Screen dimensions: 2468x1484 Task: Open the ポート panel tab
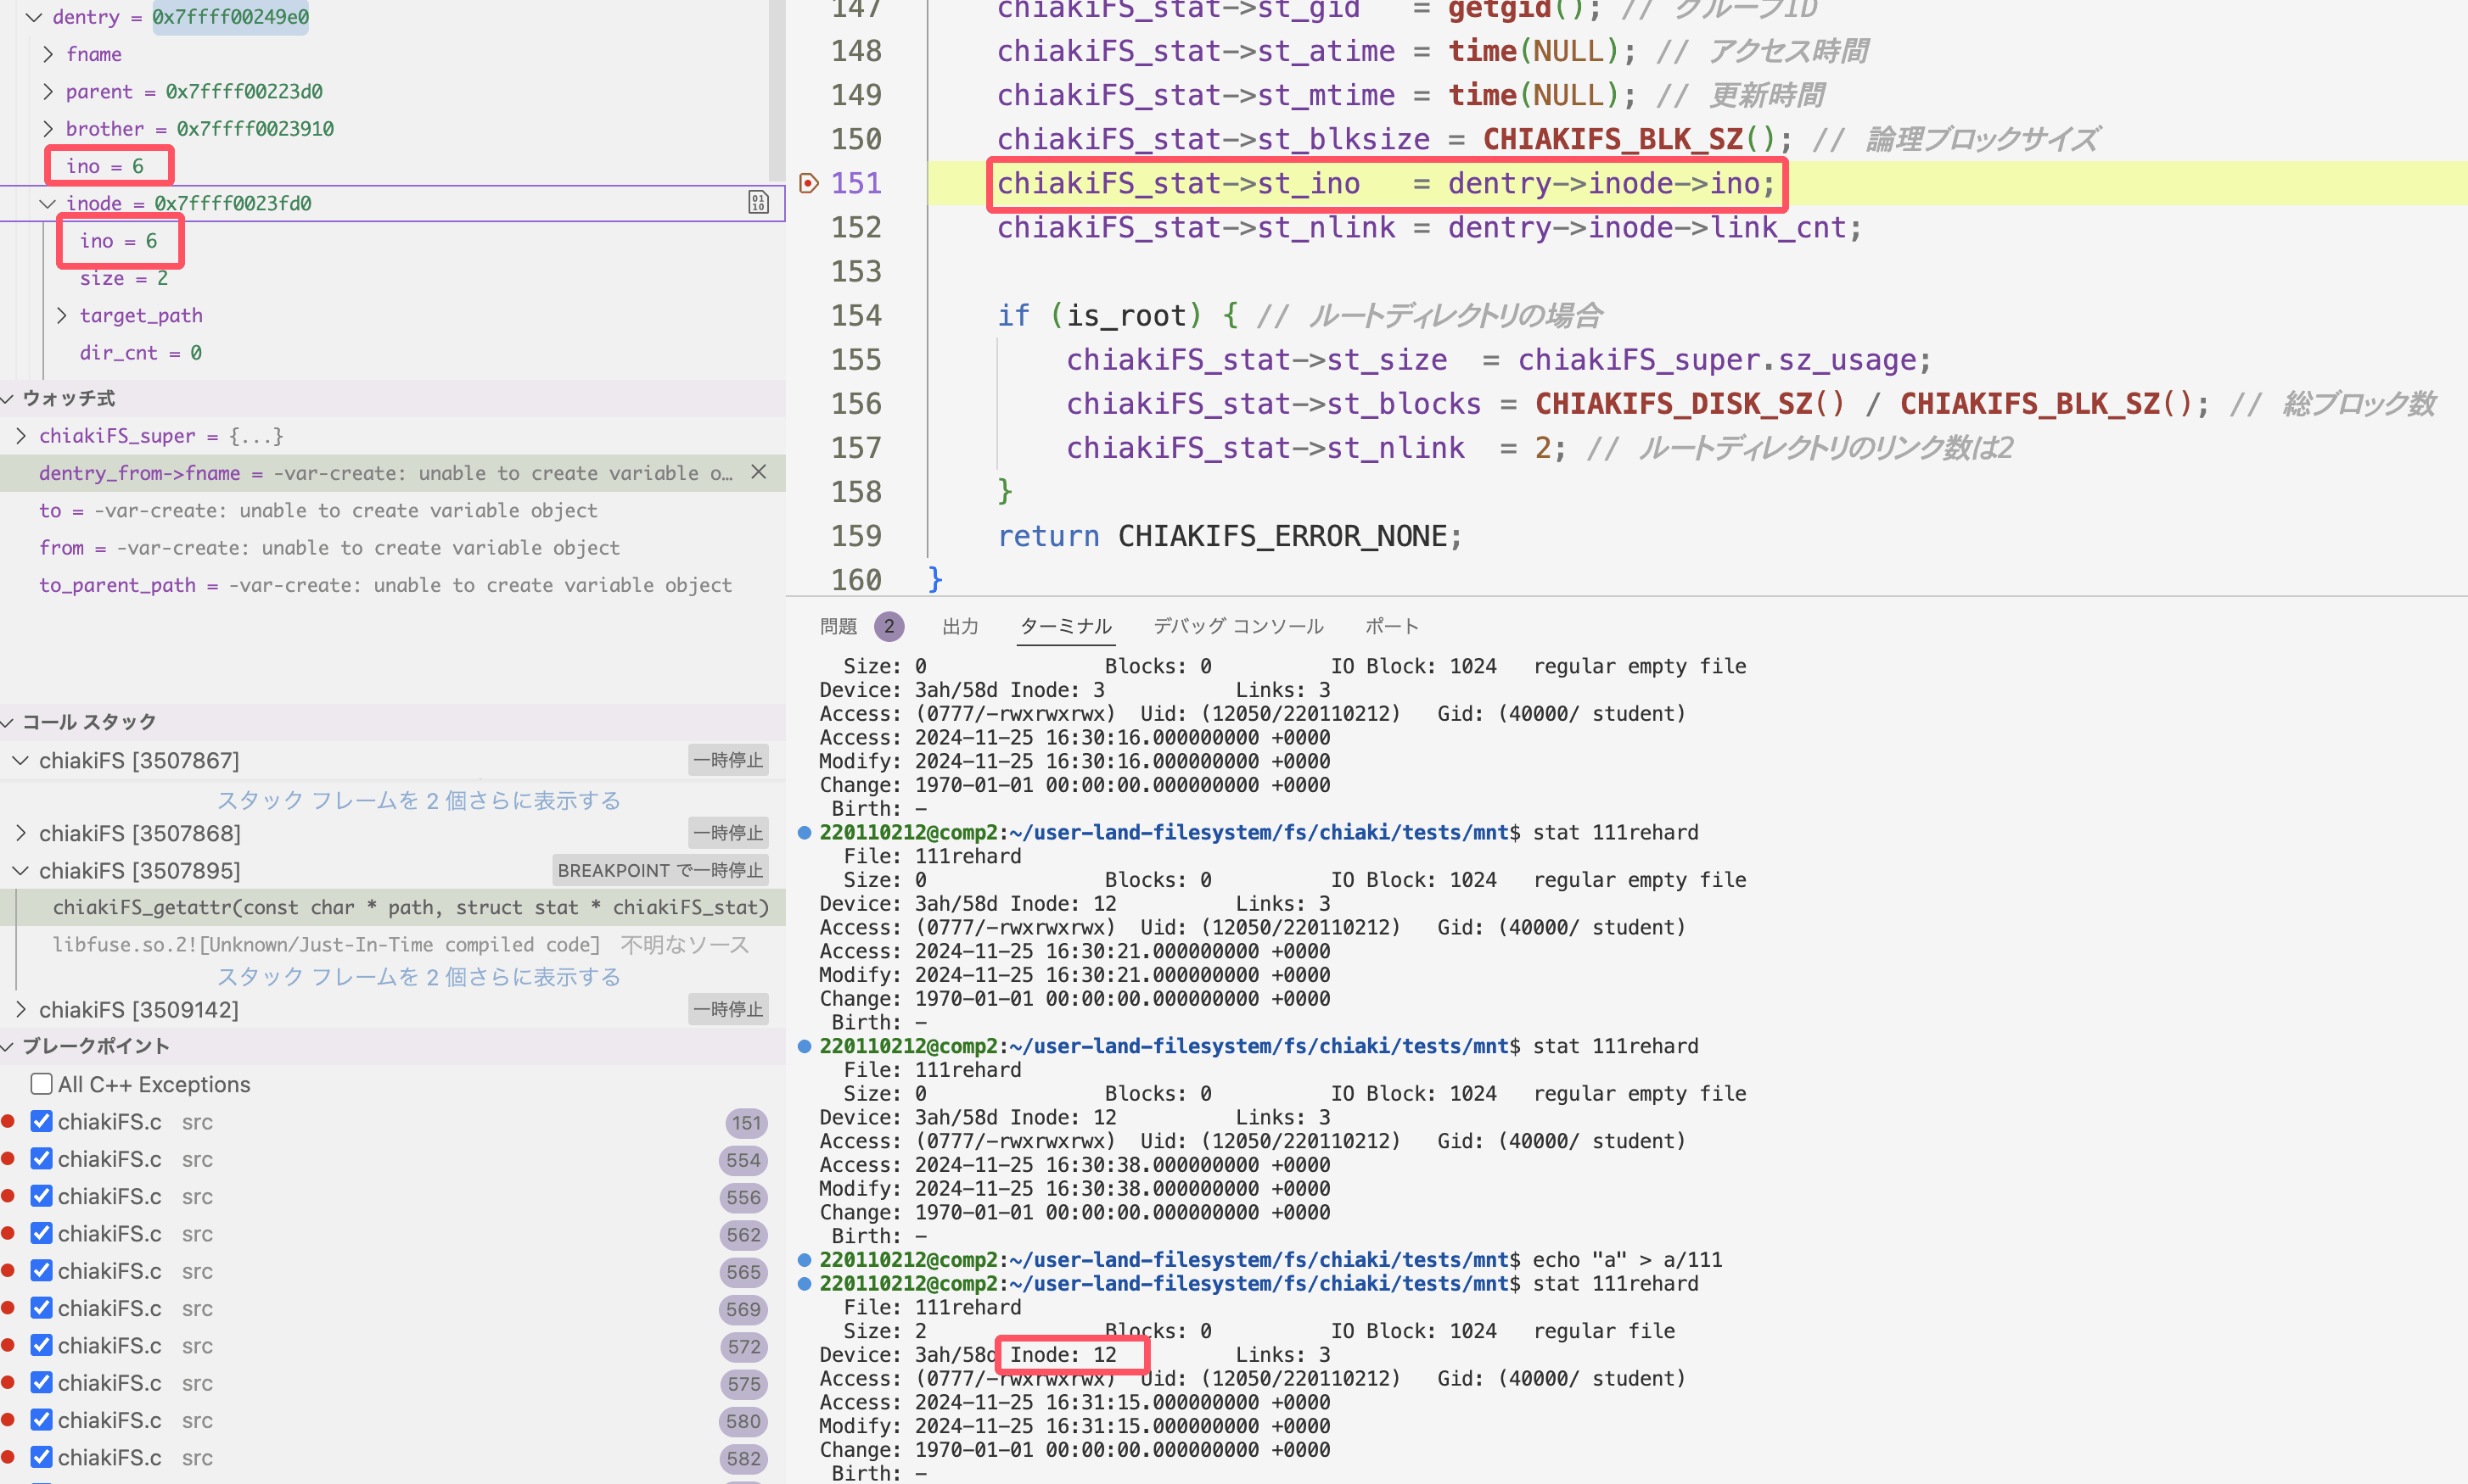tap(1392, 626)
